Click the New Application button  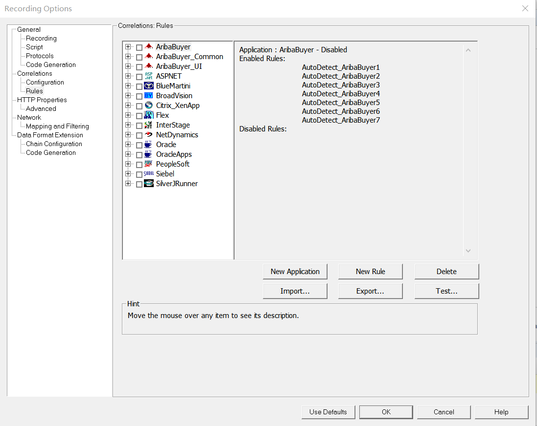click(x=295, y=272)
